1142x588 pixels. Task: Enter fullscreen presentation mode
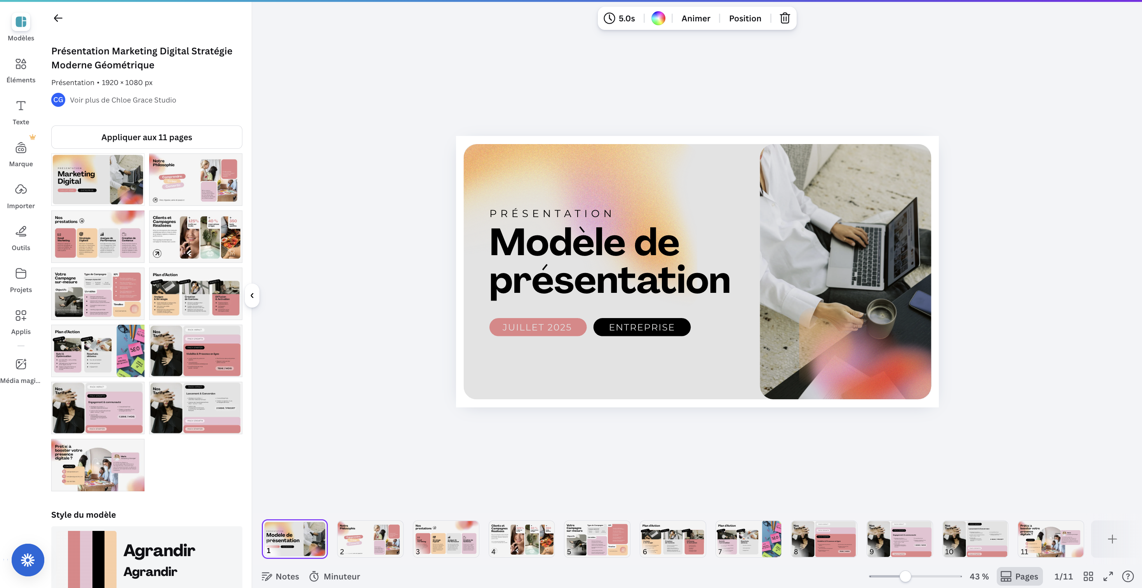pos(1108,576)
